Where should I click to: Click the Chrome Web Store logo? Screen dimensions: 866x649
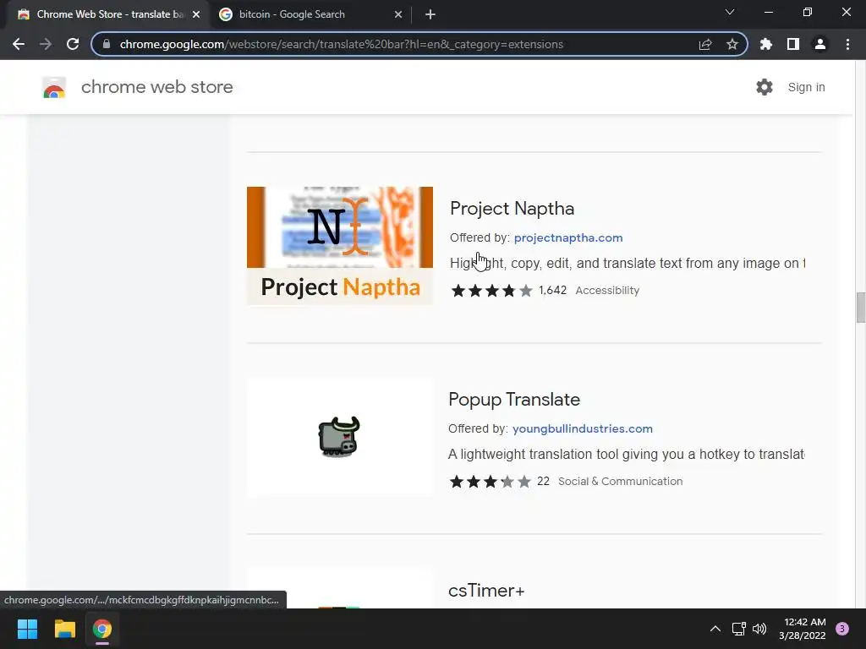[54, 87]
